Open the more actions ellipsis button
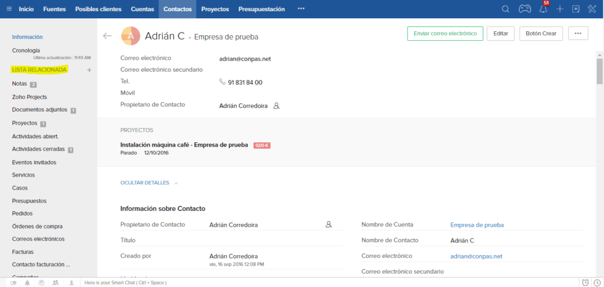The image size is (604, 287). coord(577,33)
